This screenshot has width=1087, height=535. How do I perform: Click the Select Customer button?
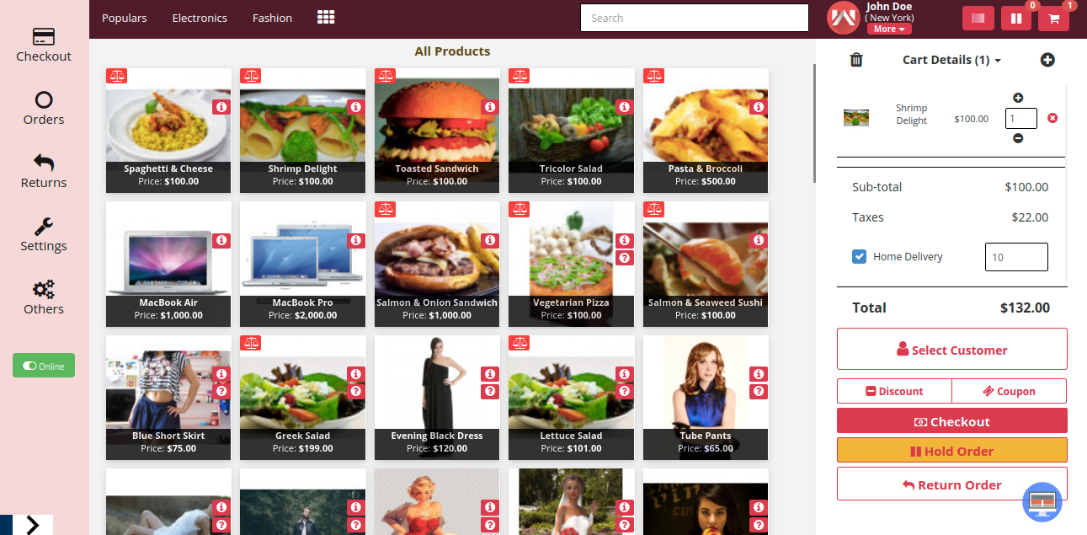tap(951, 349)
